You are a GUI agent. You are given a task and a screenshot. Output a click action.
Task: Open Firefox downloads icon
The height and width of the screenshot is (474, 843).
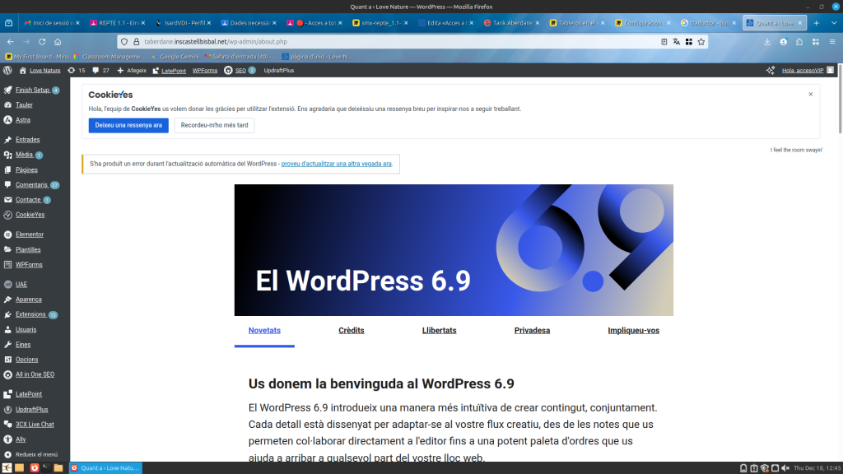click(767, 41)
